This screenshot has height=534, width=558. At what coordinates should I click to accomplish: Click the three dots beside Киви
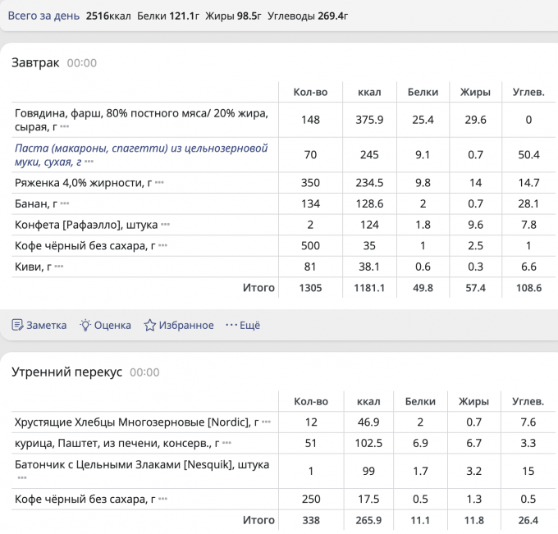[x=58, y=267]
